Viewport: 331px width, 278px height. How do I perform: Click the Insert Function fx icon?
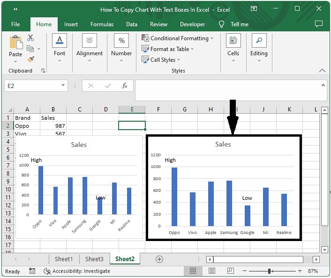click(x=125, y=86)
